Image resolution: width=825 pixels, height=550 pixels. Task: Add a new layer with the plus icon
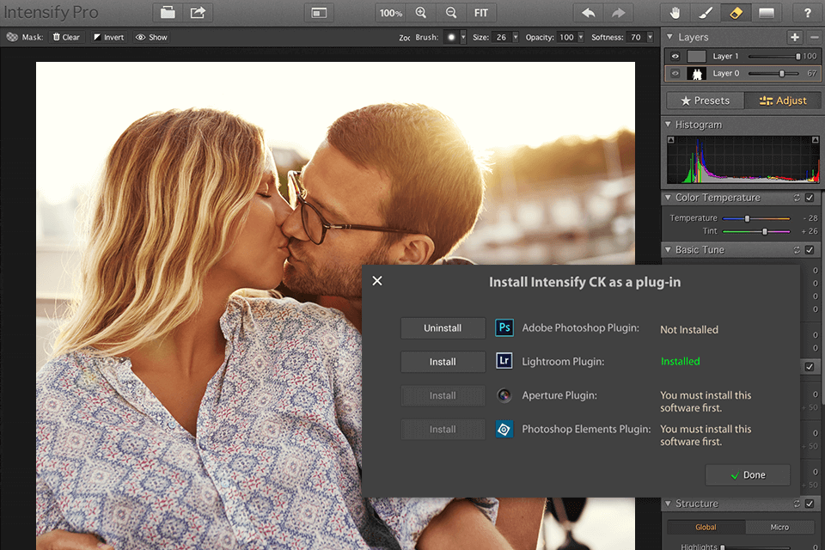coord(794,37)
